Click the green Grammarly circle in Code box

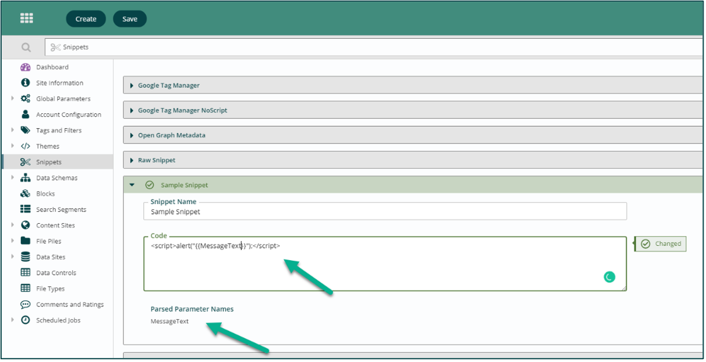609,277
